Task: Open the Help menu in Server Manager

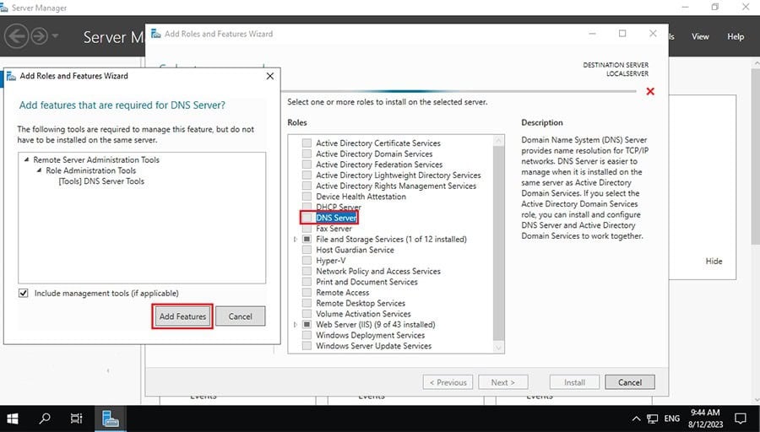Action: (736, 36)
